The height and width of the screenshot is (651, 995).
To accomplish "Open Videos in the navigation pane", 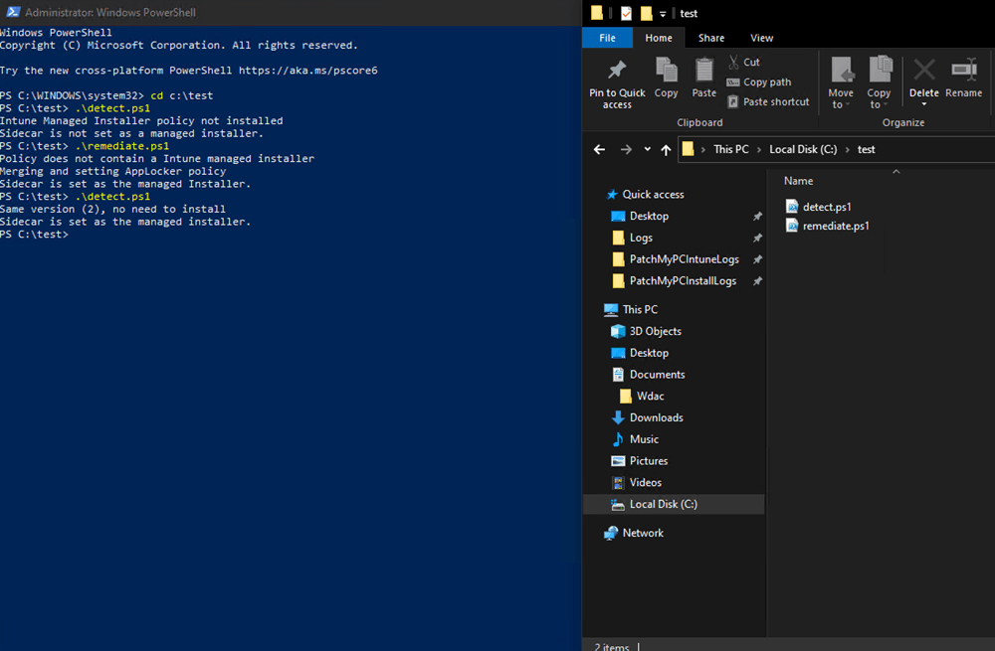I will [x=646, y=482].
